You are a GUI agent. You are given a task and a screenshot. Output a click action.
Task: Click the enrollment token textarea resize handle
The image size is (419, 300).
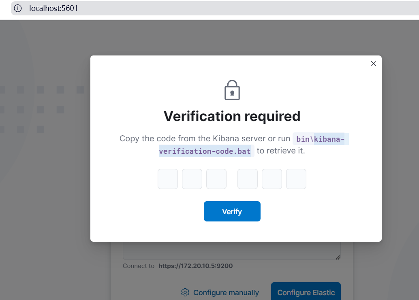338,257
